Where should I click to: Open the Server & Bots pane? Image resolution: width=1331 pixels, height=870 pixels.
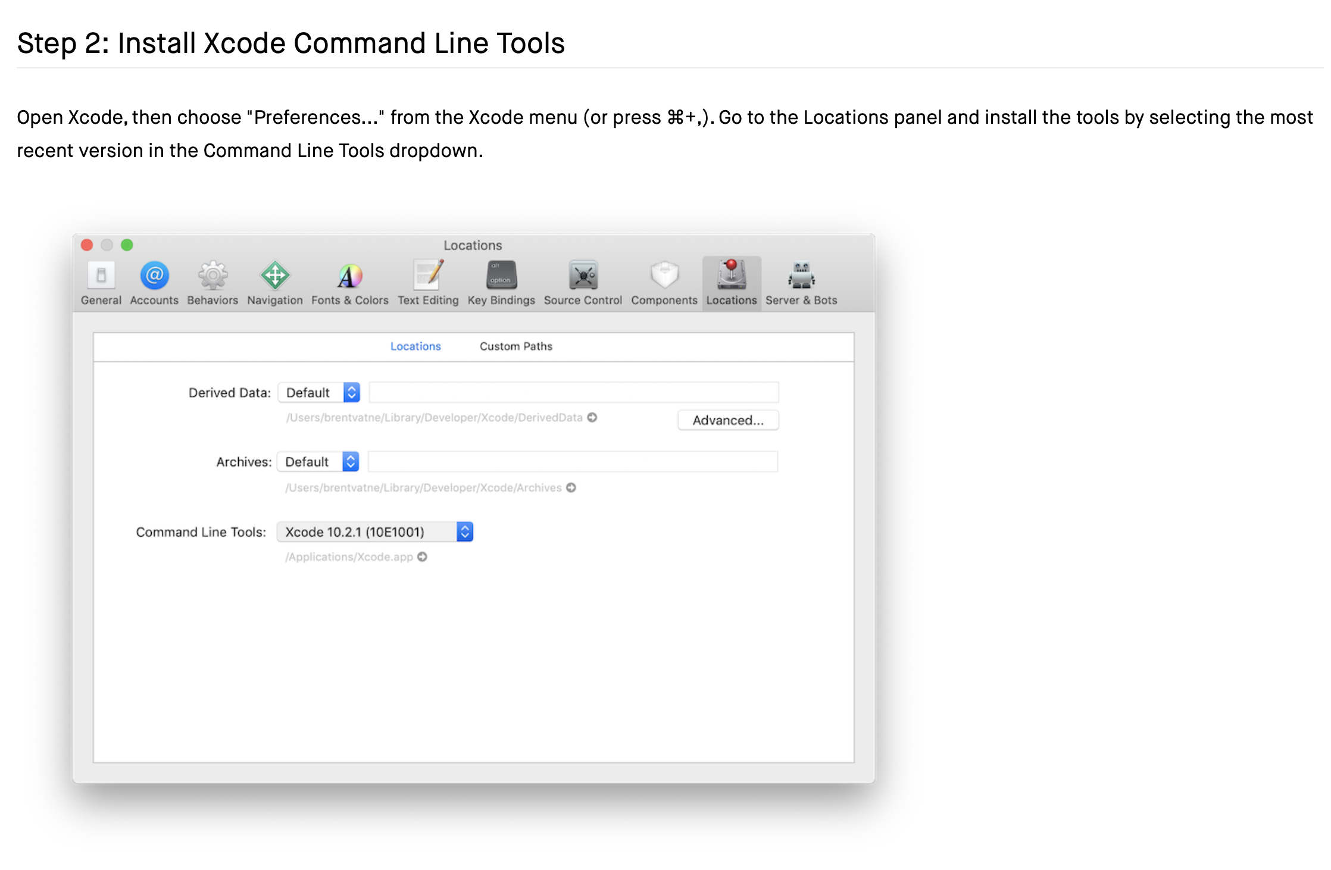(x=801, y=280)
